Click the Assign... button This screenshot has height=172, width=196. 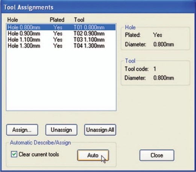point(22,130)
